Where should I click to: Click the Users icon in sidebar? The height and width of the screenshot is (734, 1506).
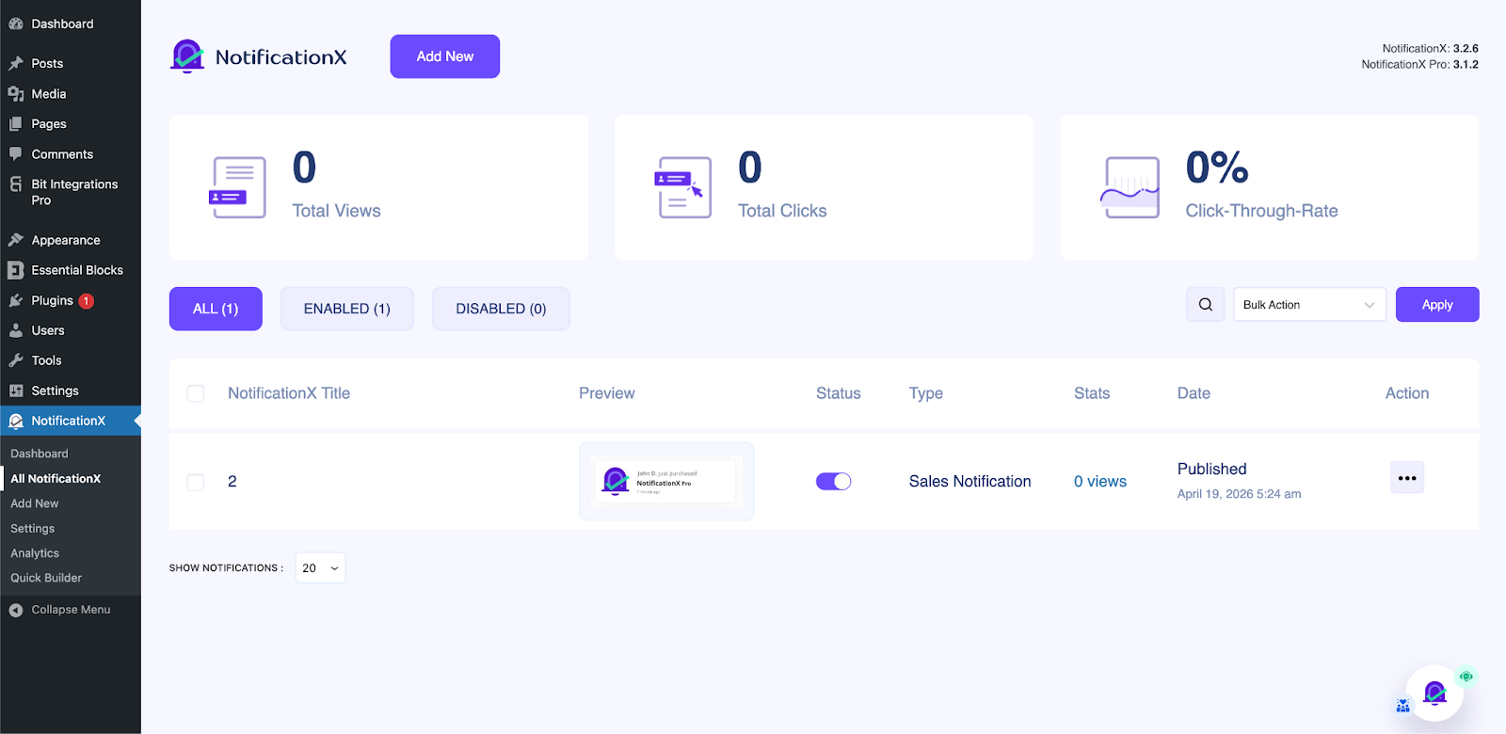coord(16,330)
